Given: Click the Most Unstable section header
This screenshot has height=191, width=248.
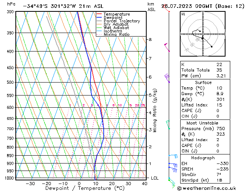Looking at the screenshot, I should (x=202, y=123).
